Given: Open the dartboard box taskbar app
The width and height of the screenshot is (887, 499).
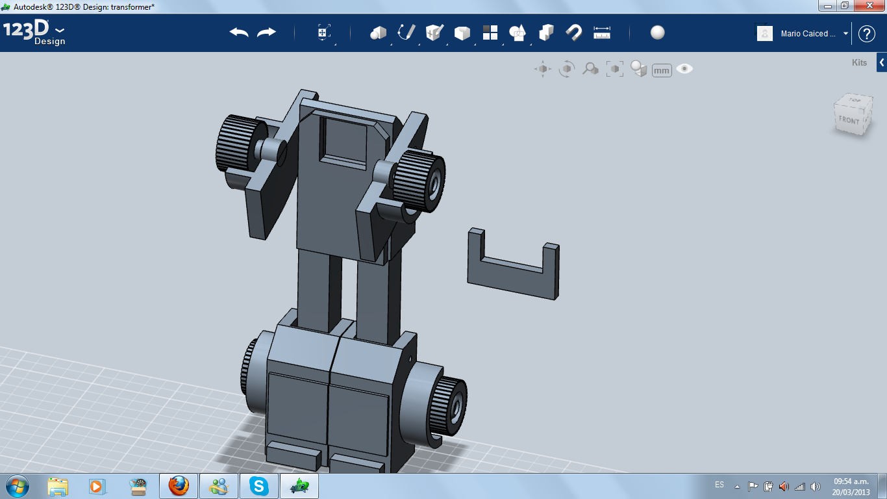Looking at the screenshot, I should [138, 486].
